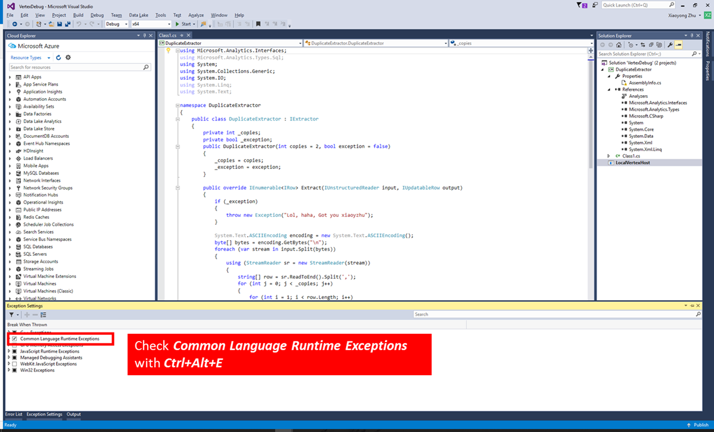
Task: Click the Home icon in Solution Explorer
Action: 619,45
